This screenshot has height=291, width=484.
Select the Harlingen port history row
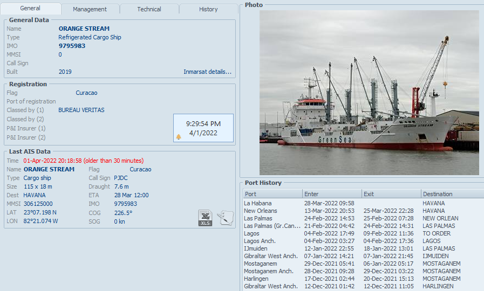[363, 279]
